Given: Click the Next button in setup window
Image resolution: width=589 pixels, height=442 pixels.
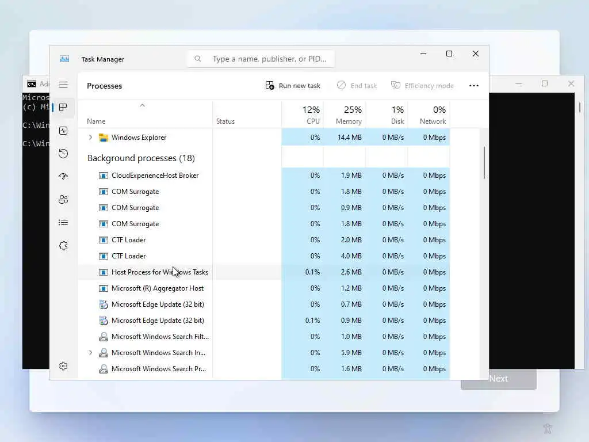Looking at the screenshot, I should [499, 379].
